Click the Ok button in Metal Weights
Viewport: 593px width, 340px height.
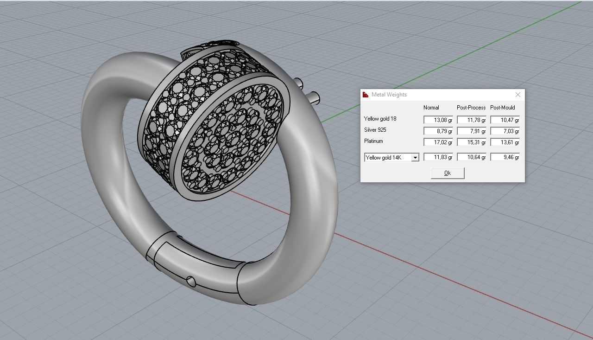click(x=448, y=173)
